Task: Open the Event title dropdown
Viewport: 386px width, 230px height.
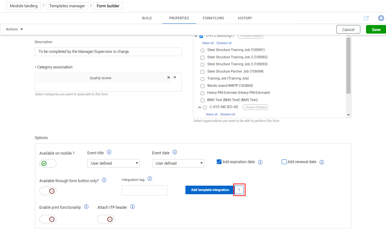Action: (113, 163)
